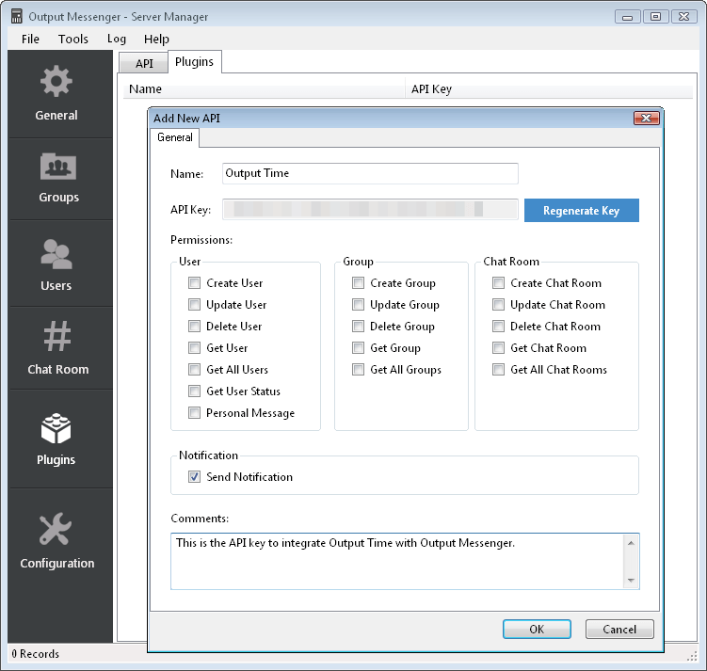Close the Server Manager window
This screenshot has width=707, height=671.
pyautogui.click(x=684, y=17)
